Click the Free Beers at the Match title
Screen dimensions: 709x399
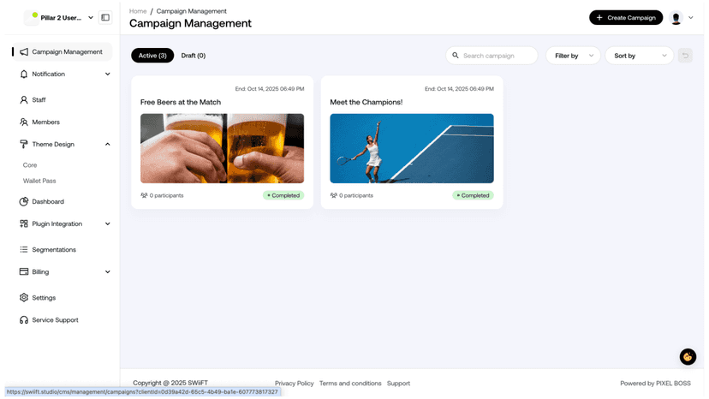(181, 102)
